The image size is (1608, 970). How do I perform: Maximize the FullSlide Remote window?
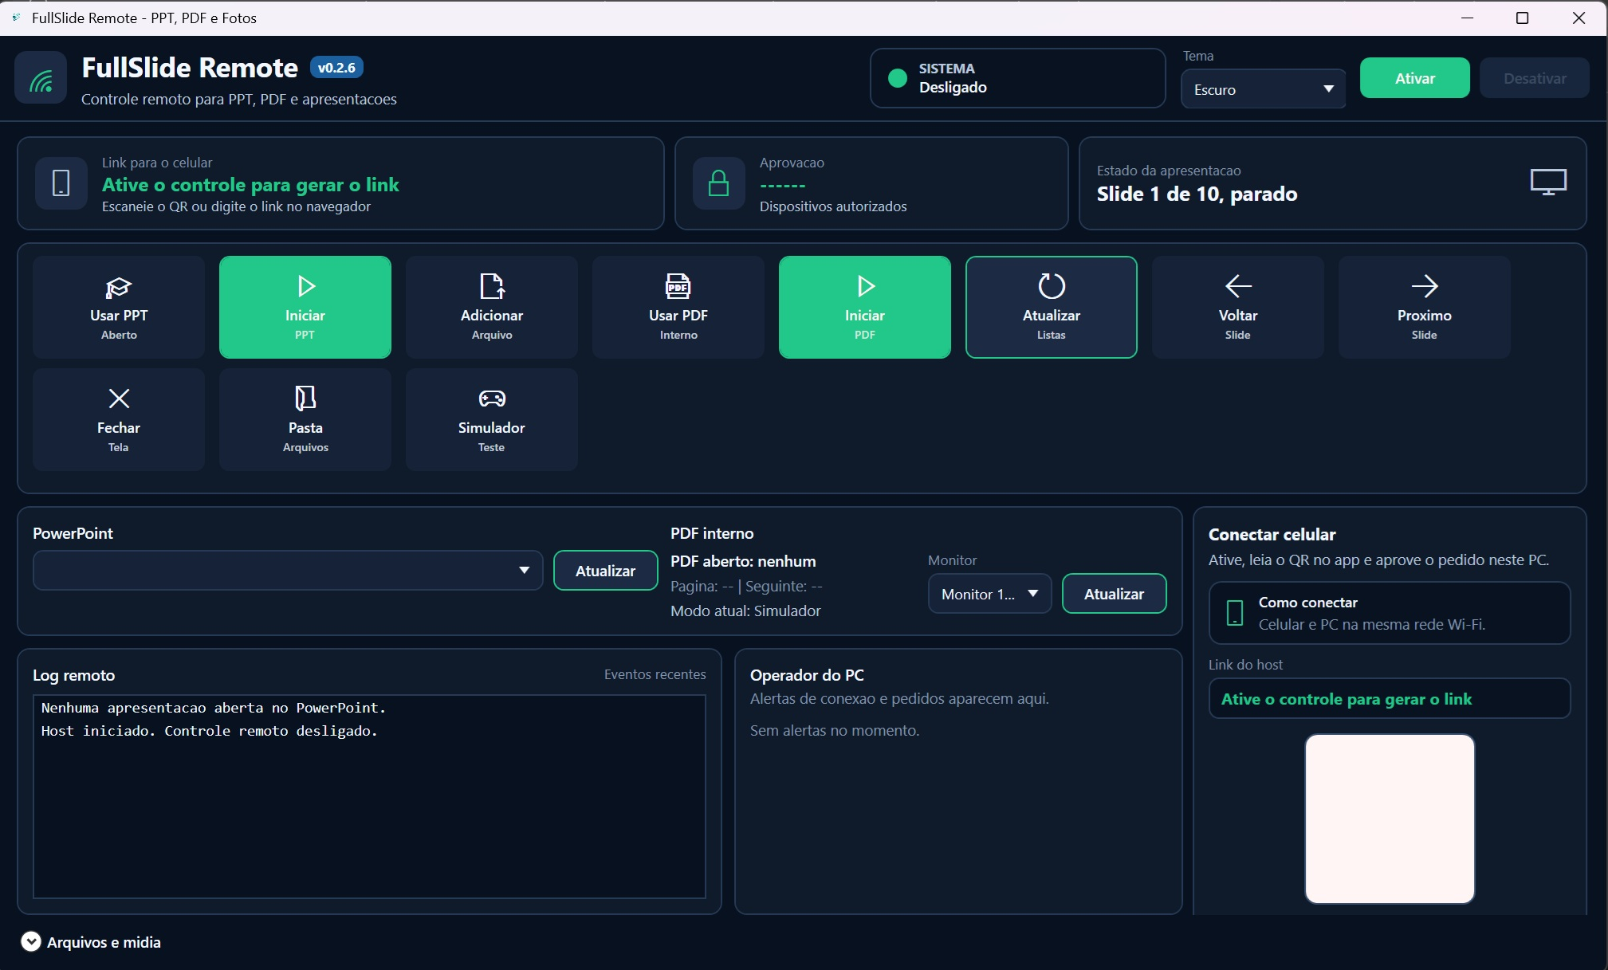[x=1522, y=18]
